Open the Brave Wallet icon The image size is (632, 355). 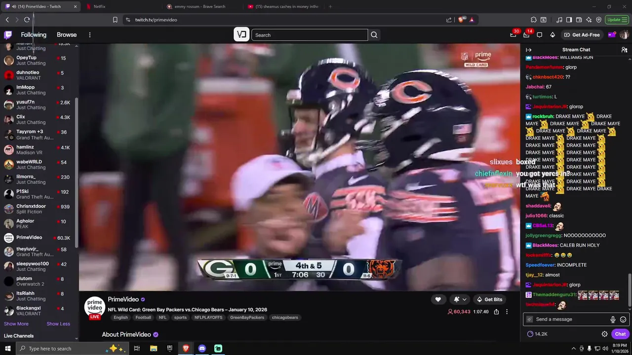[x=579, y=20]
